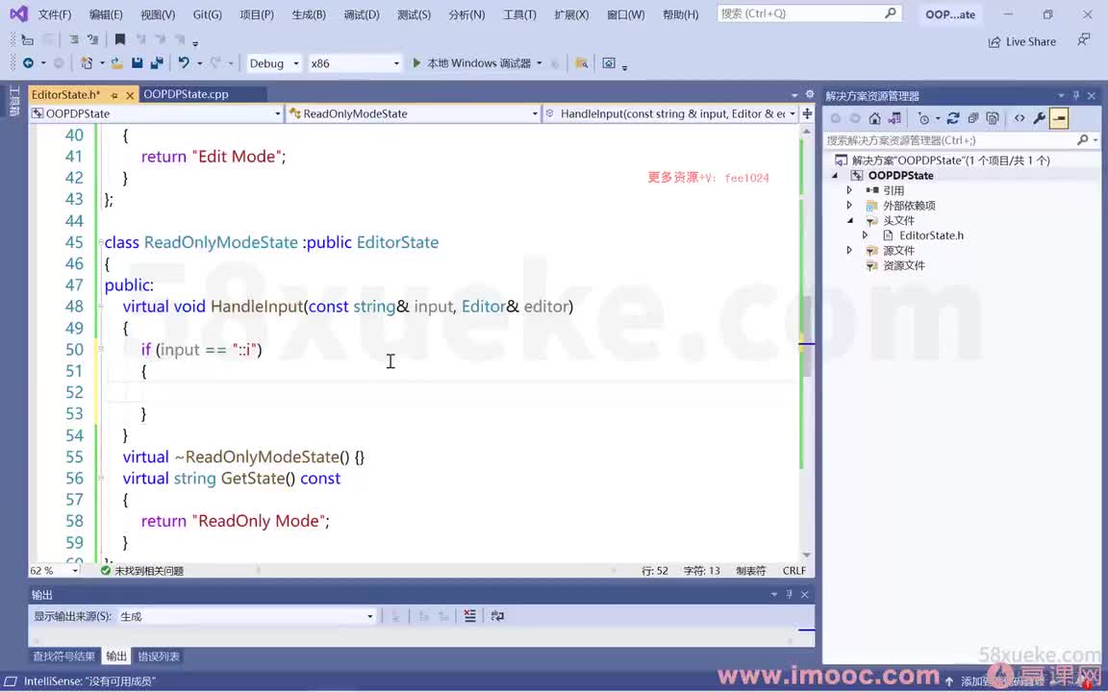This screenshot has height=692, width=1108.
Task: Switch to the 查找符号结果 tab
Action: point(63,656)
